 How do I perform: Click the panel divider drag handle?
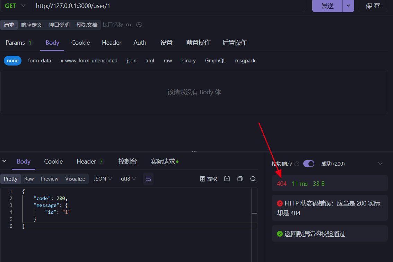point(194,151)
